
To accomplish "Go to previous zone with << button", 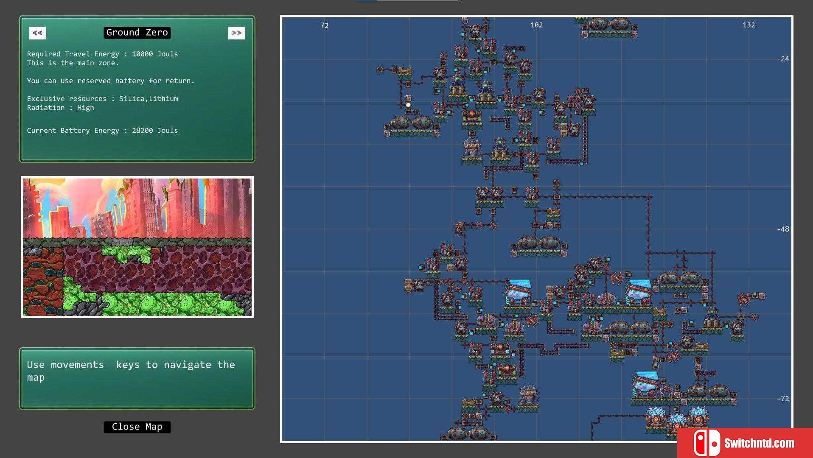I will tap(38, 33).
